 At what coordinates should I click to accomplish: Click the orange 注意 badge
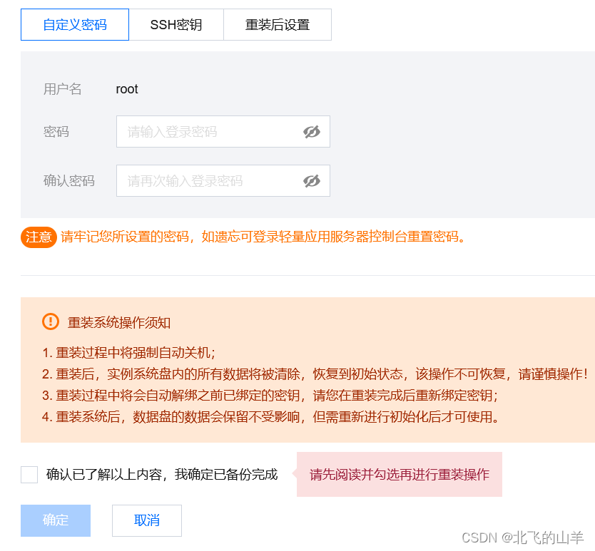tap(39, 237)
